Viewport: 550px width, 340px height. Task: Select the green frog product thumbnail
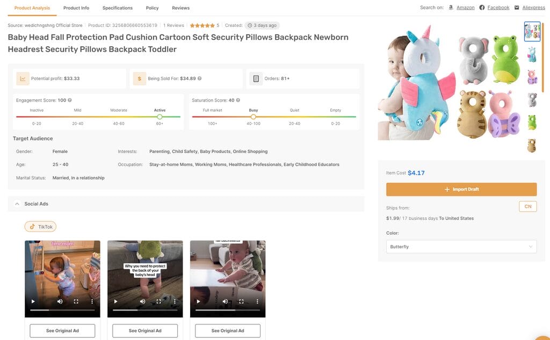[532, 122]
